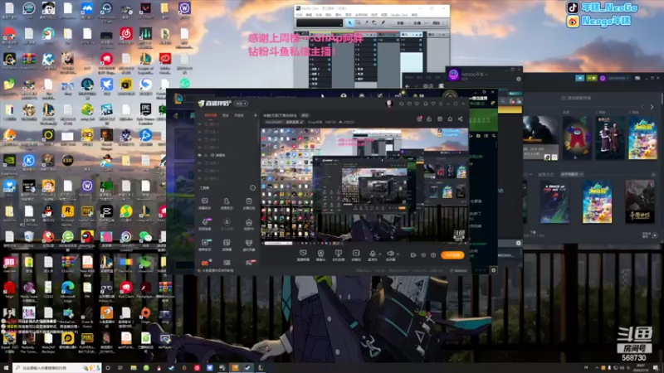Click the lock icon above stream preview
Viewport: 664px width, 373px height.
tap(429, 119)
